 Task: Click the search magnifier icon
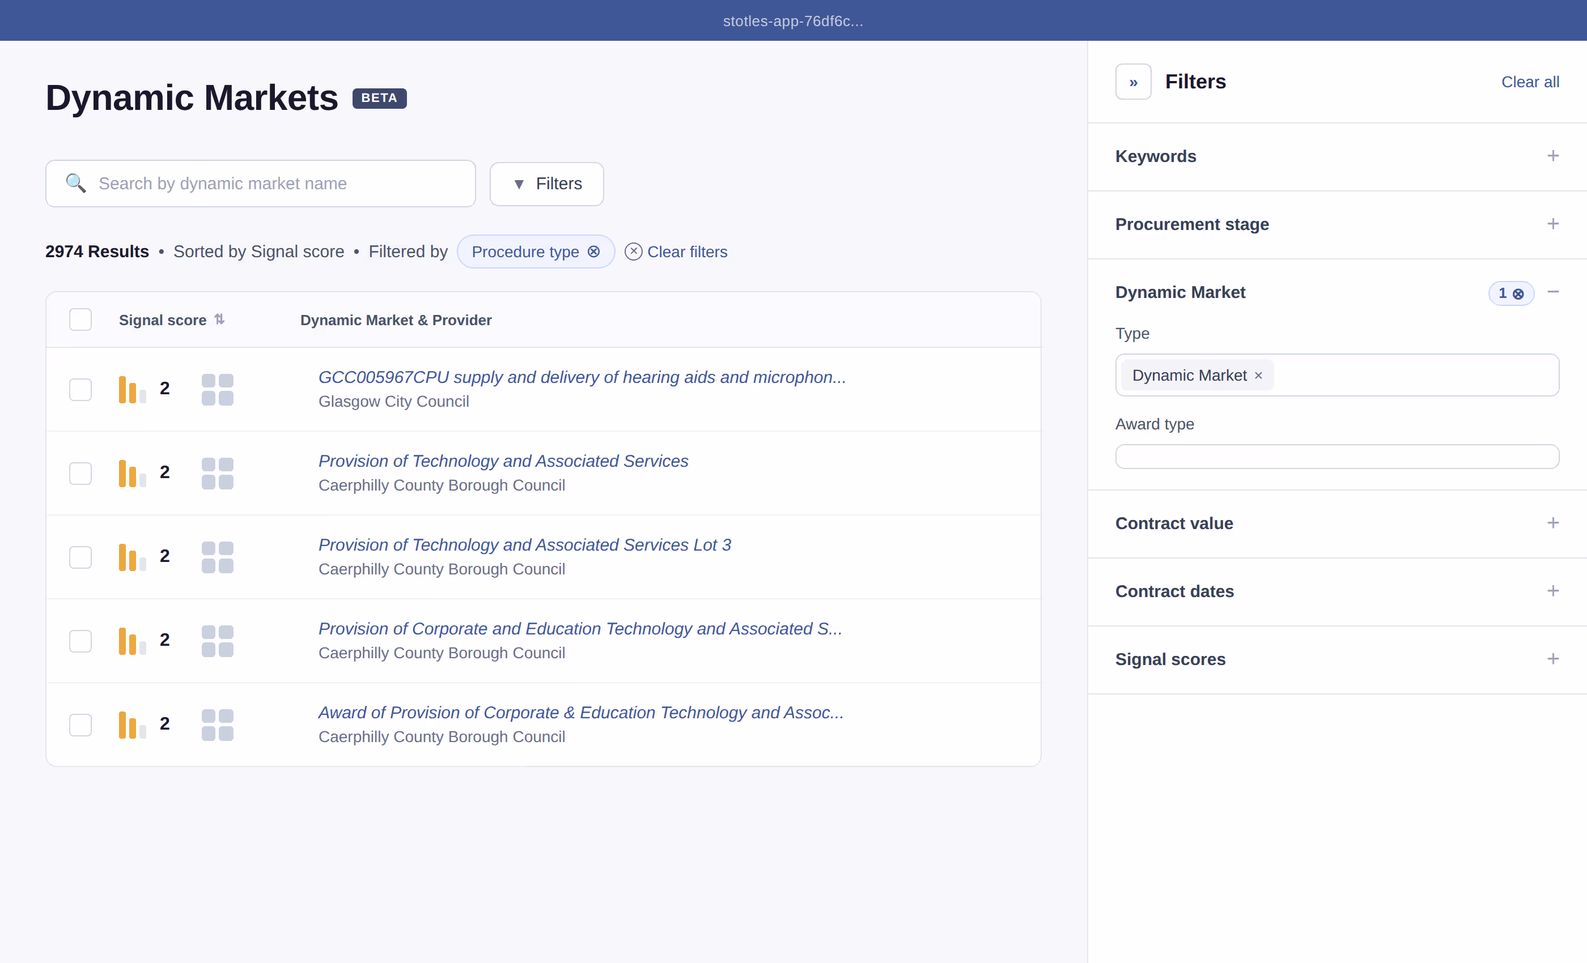pos(76,184)
